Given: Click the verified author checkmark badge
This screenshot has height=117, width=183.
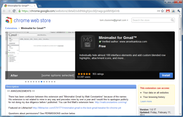Looking at the screenshot, I should (100, 42).
